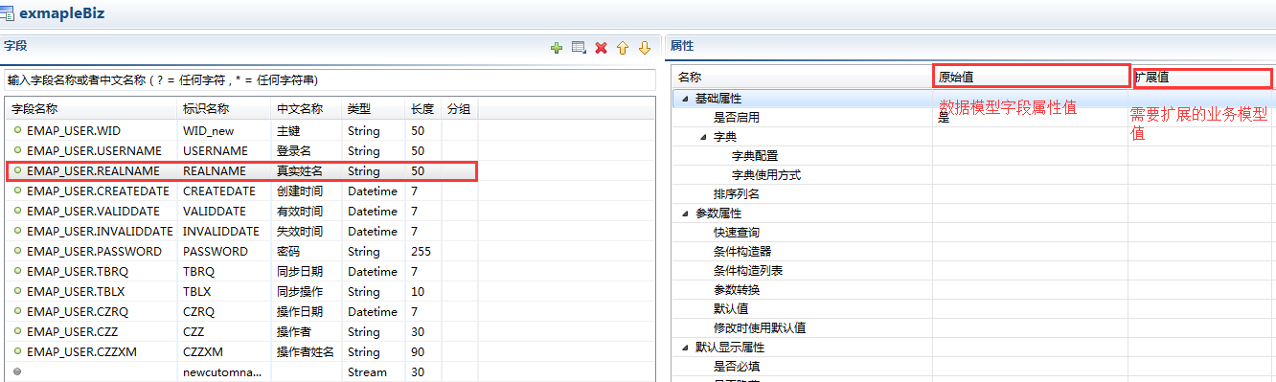Collapse the 参数属性 group
Image resolution: width=1276 pixels, height=382 pixels.
[x=685, y=213]
